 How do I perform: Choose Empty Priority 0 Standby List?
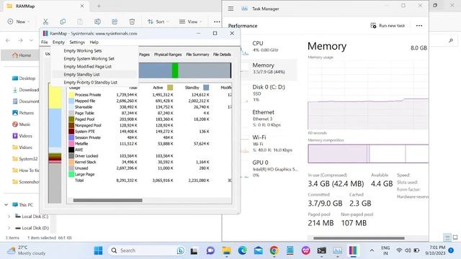click(x=91, y=83)
